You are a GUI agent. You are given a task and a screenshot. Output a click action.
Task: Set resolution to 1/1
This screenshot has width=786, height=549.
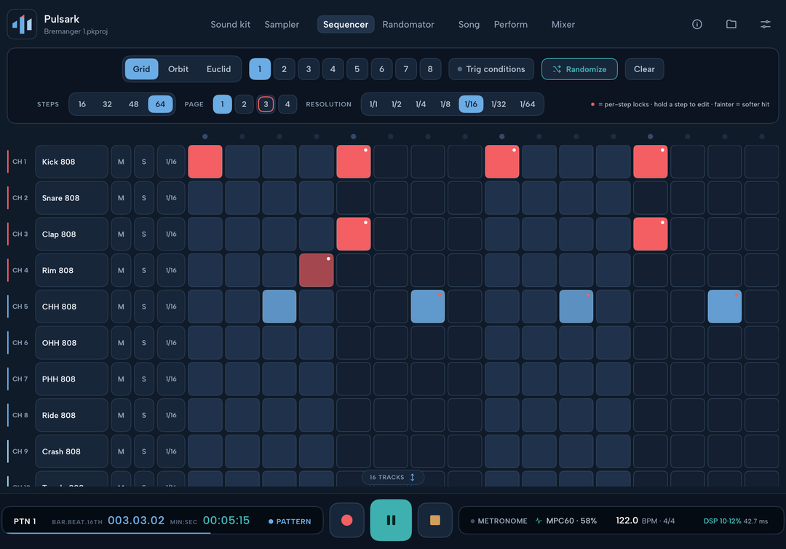click(373, 104)
